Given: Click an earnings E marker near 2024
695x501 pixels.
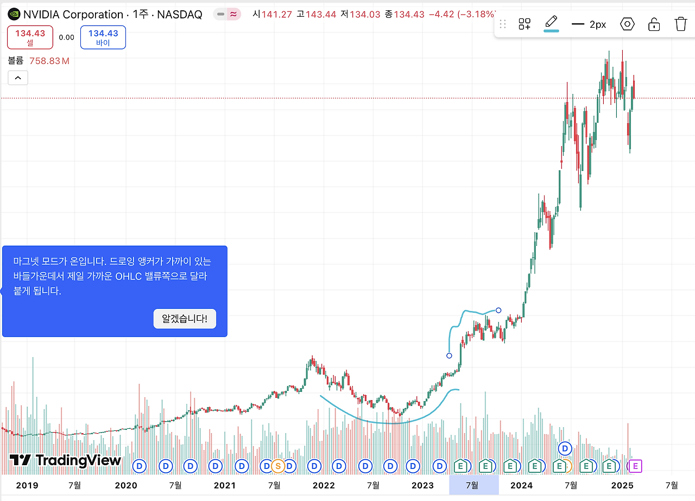Looking at the screenshot, I should click(511, 466).
